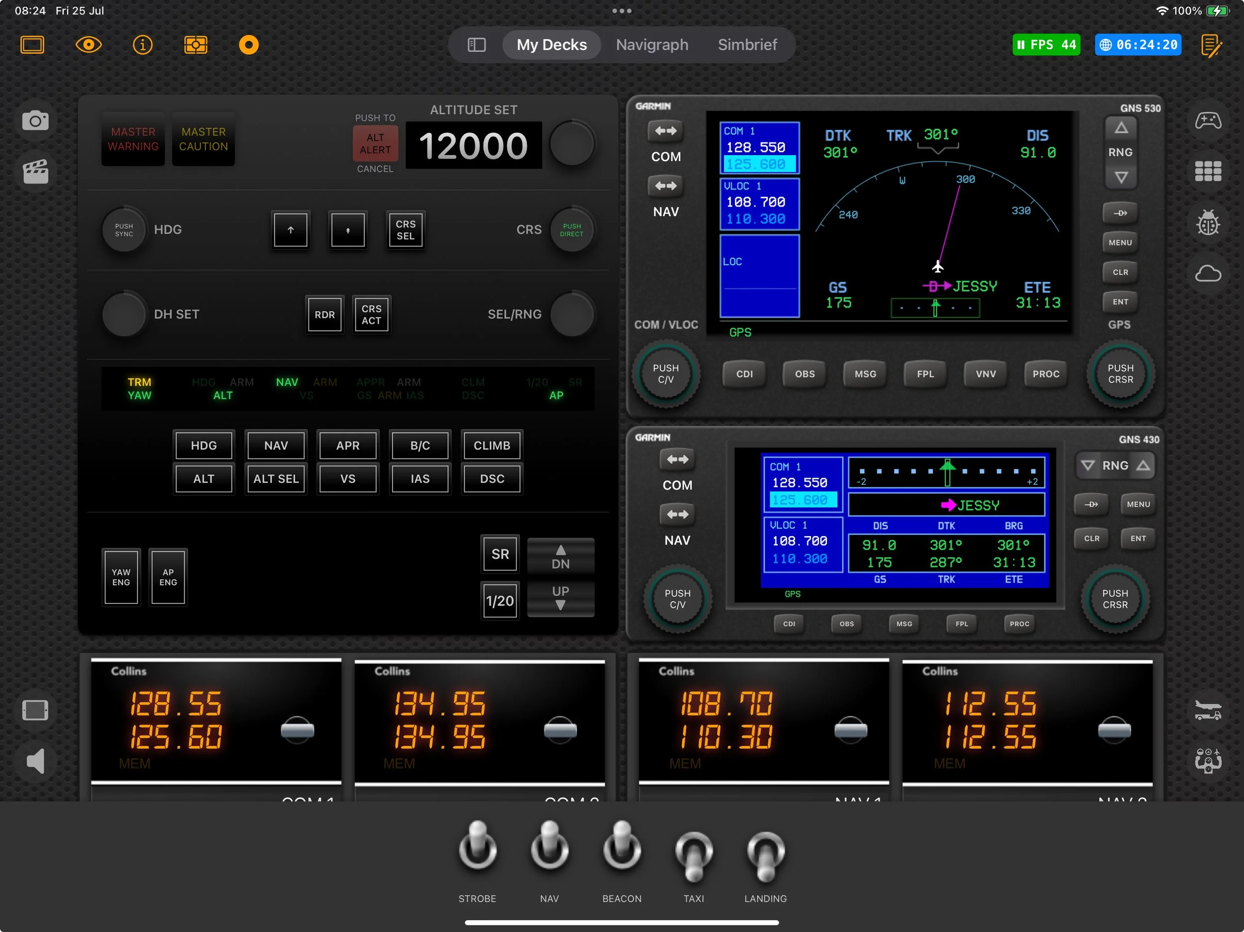Click GNS 530 Direct-To button
This screenshot has width=1244, height=932.
pos(1120,213)
